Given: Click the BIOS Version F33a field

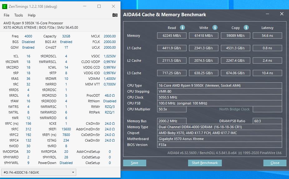Looking at the screenshot, I should tap(220, 145).
